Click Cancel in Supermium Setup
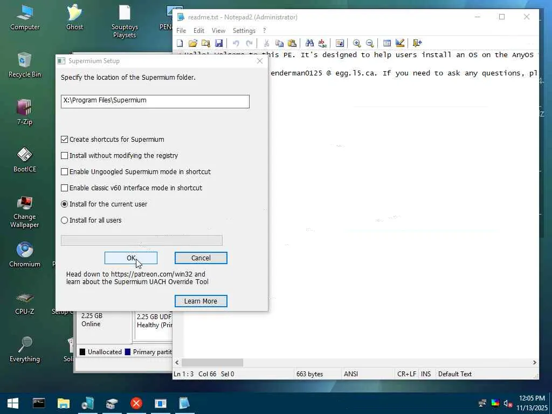 (201, 258)
